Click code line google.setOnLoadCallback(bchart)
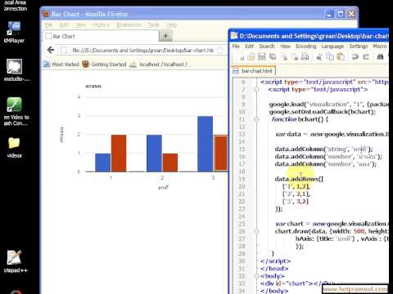The width and height of the screenshot is (393, 294). (x=323, y=112)
